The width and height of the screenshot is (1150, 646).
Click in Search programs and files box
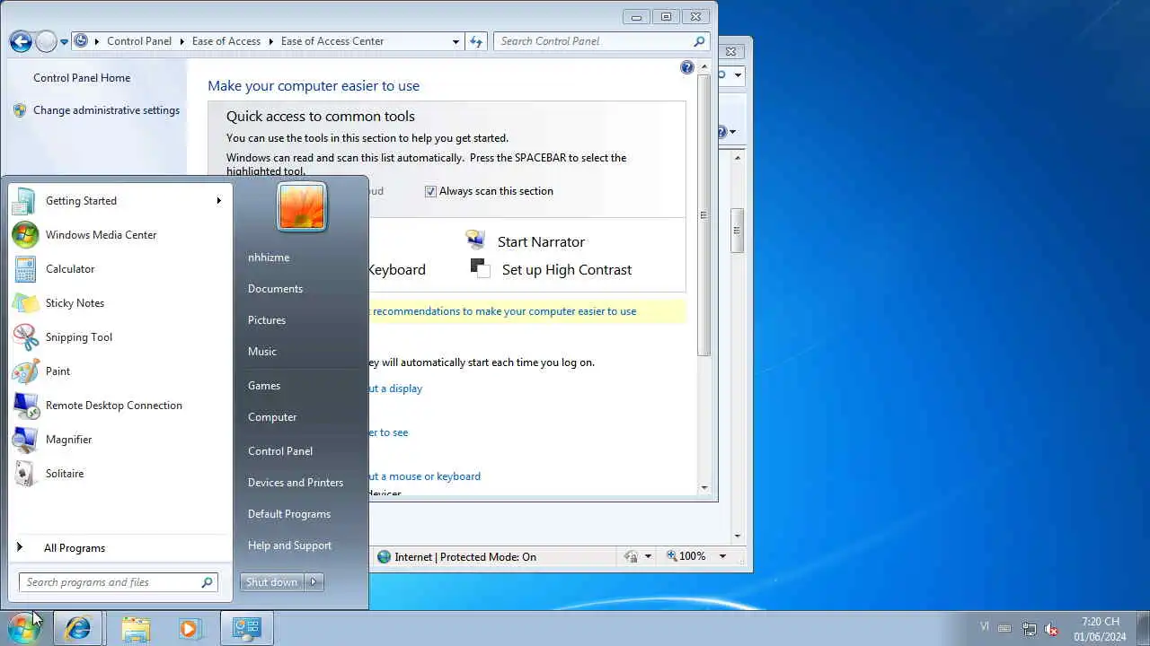click(x=110, y=582)
